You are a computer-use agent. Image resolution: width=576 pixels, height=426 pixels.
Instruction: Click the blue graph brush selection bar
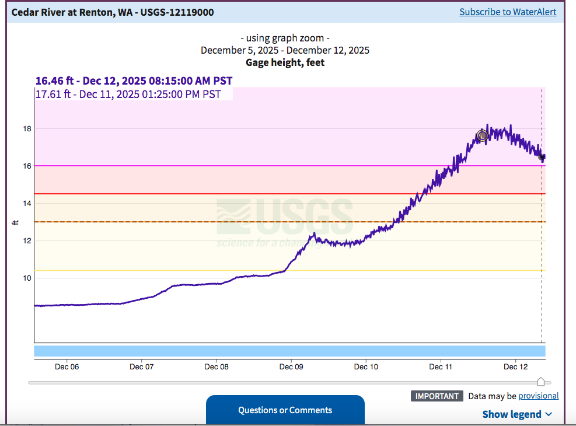point(289,351)
